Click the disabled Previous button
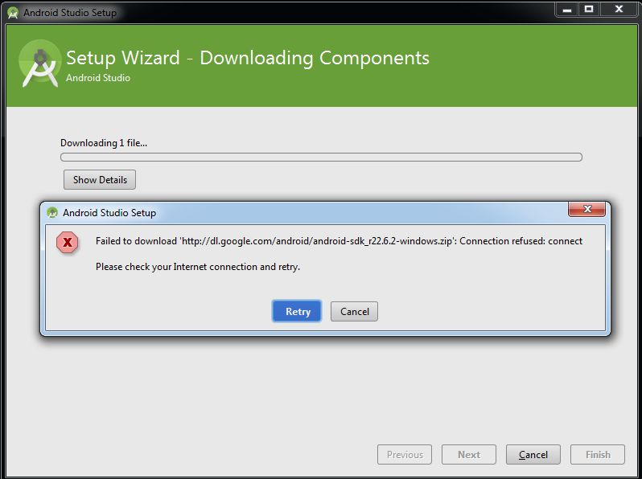642x479 pixels. coord(405,454)
